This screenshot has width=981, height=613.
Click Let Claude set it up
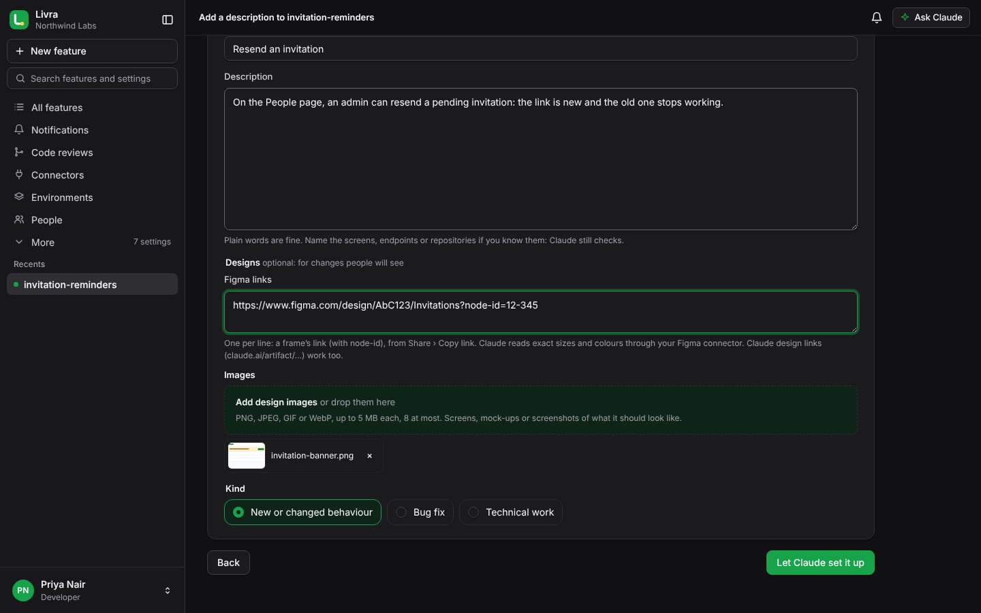click(x=820, y=563)
